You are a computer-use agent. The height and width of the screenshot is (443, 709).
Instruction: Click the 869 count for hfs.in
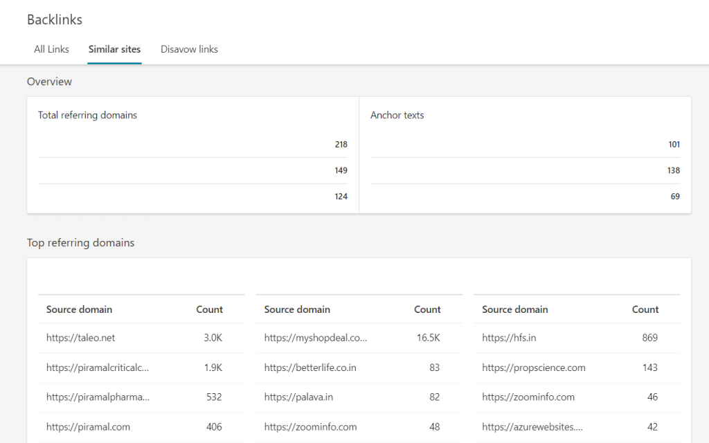tap(649, 338)
